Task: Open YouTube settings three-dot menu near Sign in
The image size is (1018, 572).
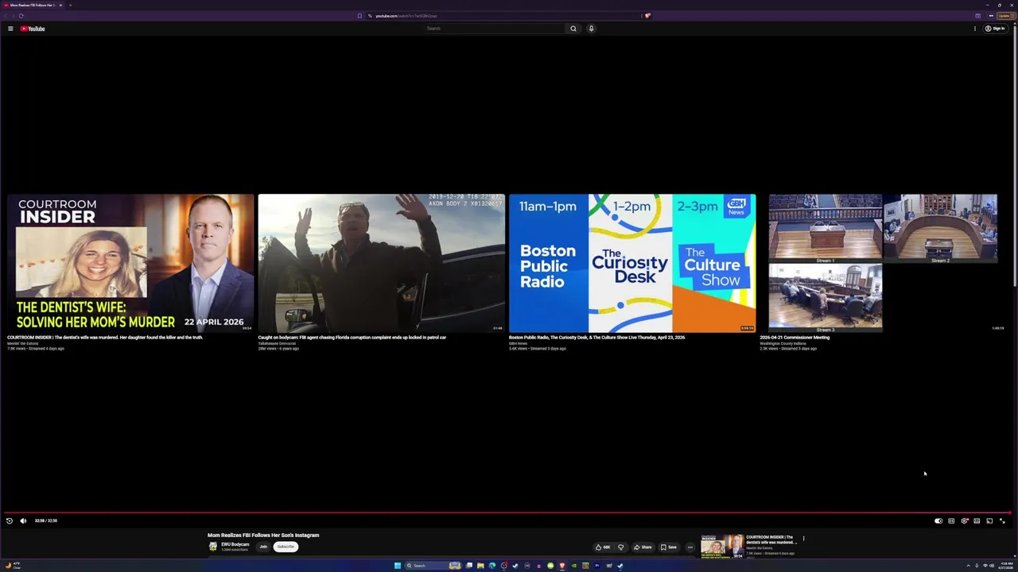Action: click(x=975, y=29)
